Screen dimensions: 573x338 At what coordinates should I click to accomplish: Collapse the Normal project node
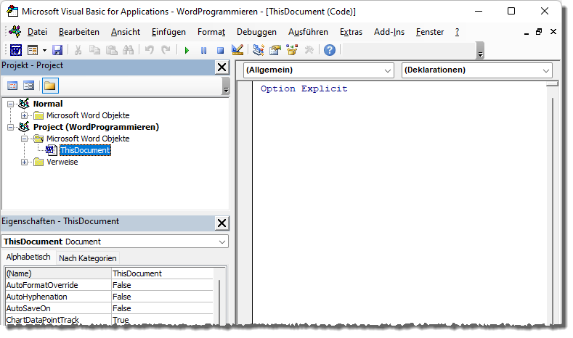pyautogui.click(x=11, y=104)
